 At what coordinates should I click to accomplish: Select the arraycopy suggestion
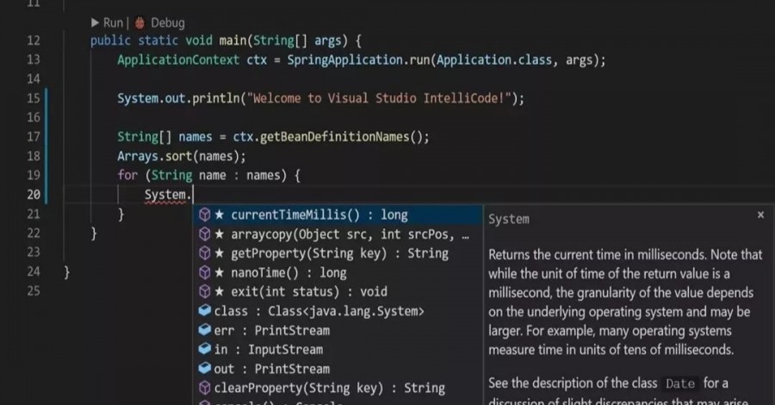point(337,234)
